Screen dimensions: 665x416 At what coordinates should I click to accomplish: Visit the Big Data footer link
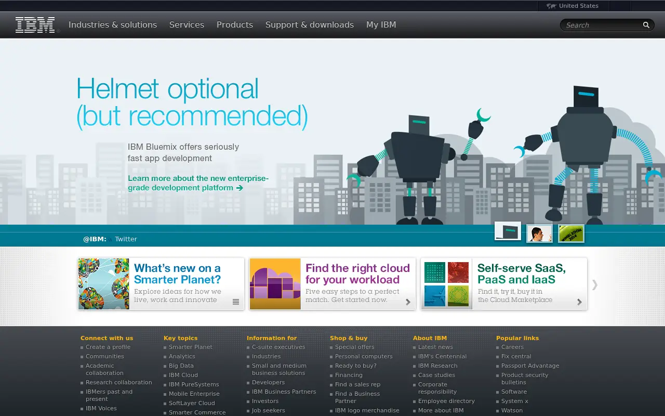pyautogui.click(x=181, y=366)
